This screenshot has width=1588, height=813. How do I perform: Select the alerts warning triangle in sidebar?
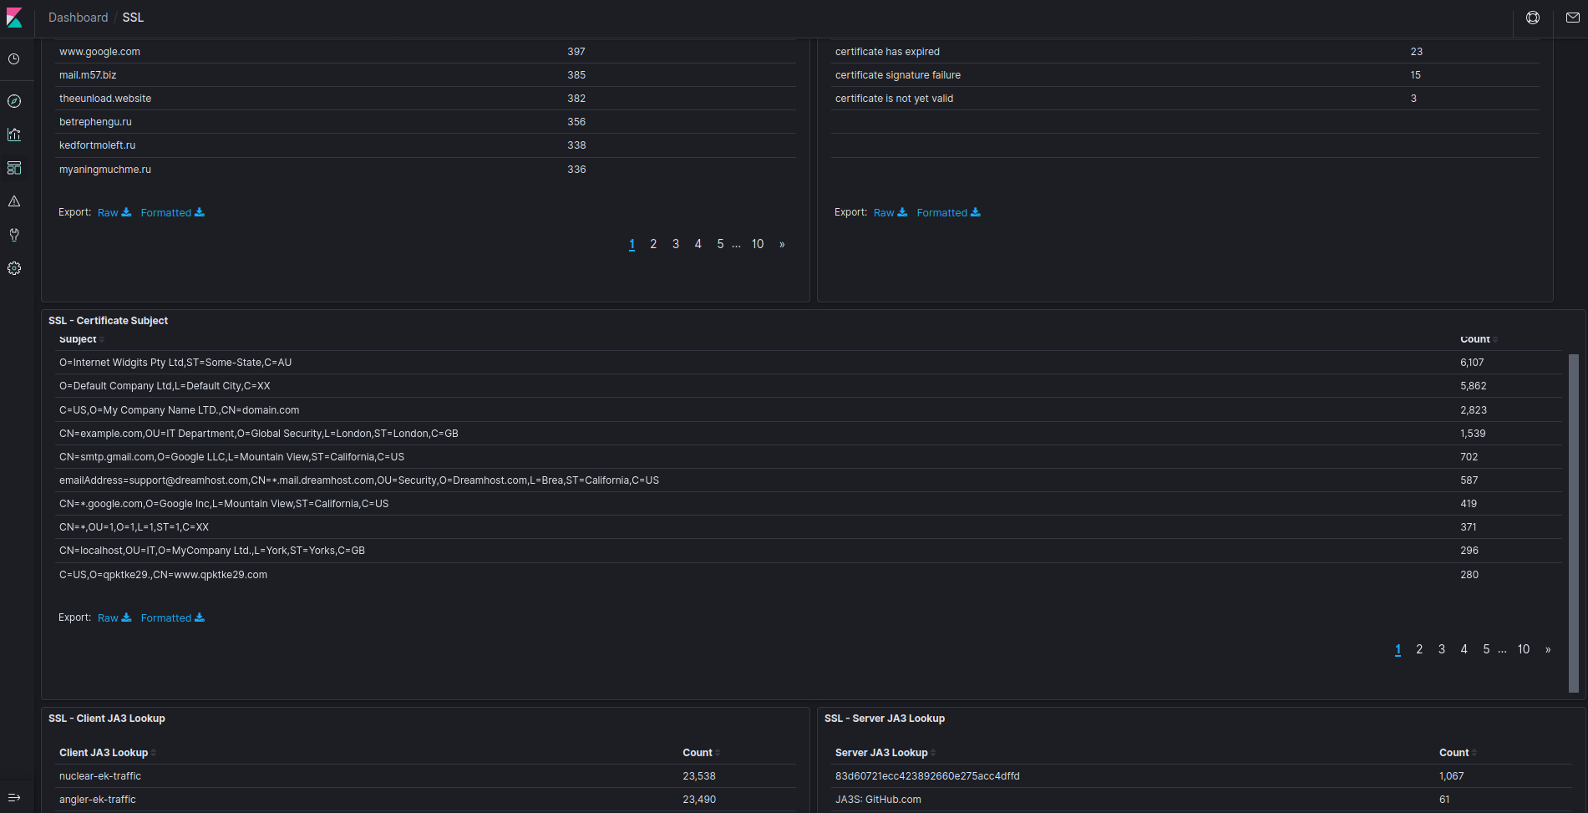14,201
